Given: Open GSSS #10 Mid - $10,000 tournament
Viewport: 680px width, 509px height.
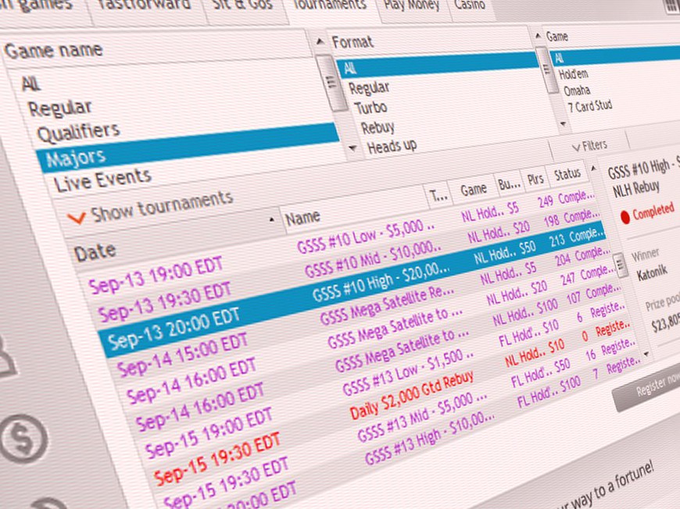Looking at the screenshot, I should coord(373,258).
